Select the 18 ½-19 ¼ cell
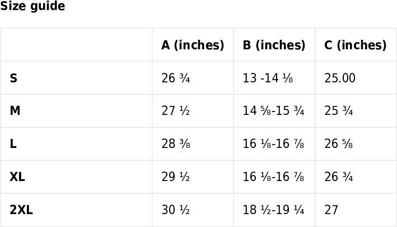 pos(273,210)
